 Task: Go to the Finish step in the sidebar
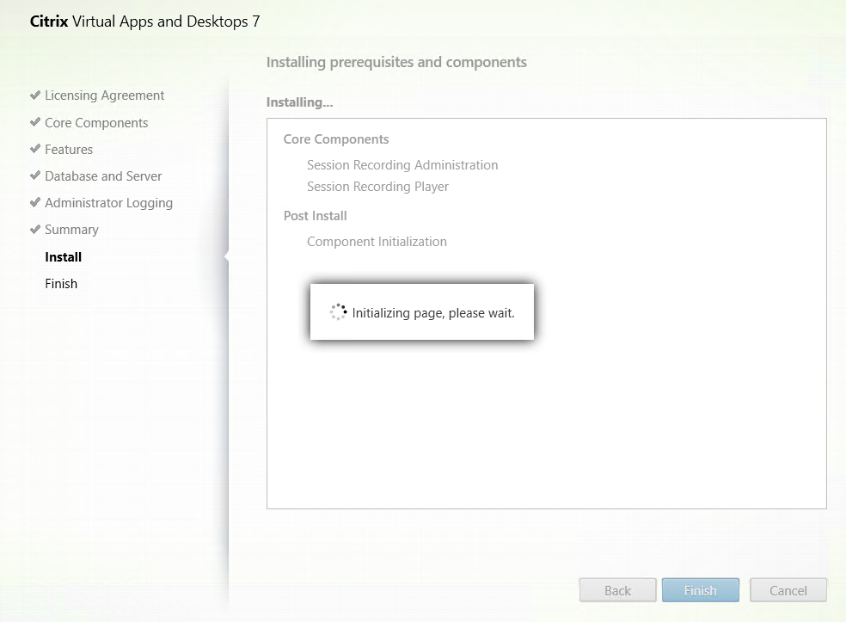tap(61, 283)
